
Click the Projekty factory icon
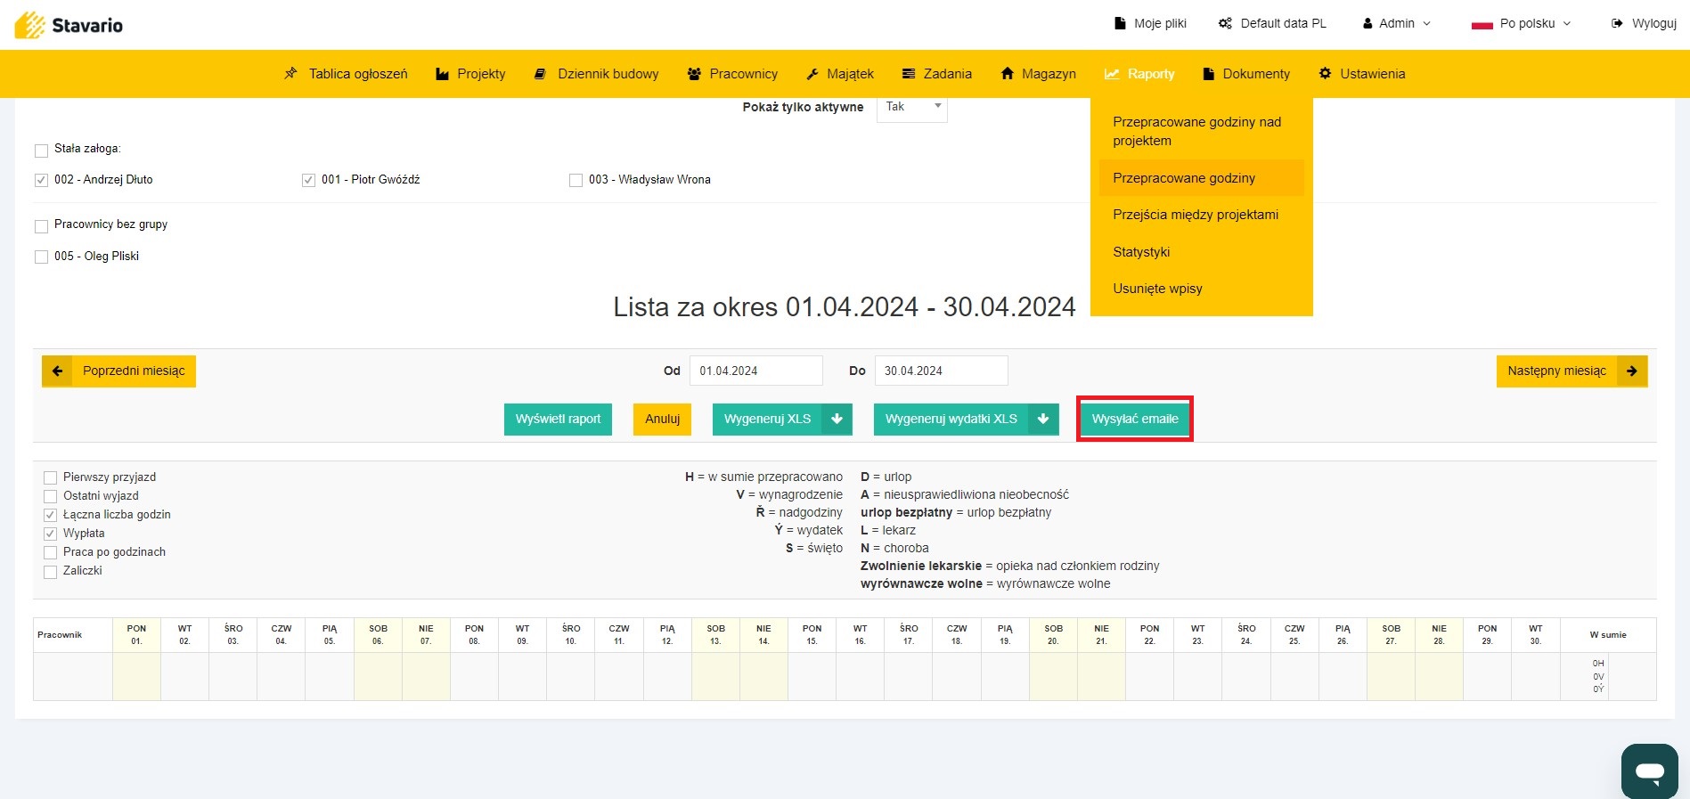click(x=442, y=74)
